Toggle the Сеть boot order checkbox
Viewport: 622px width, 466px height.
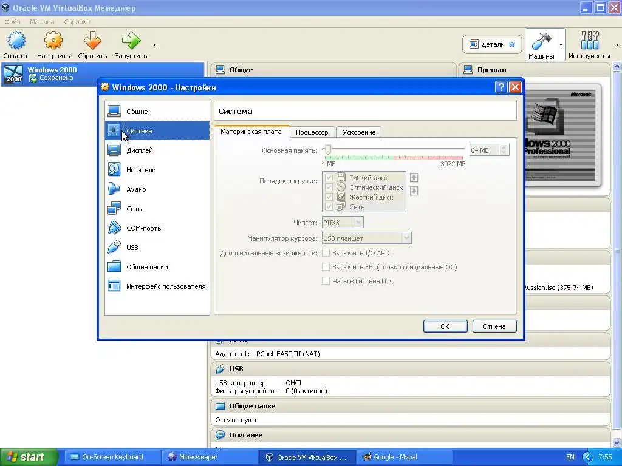point(329,207)
